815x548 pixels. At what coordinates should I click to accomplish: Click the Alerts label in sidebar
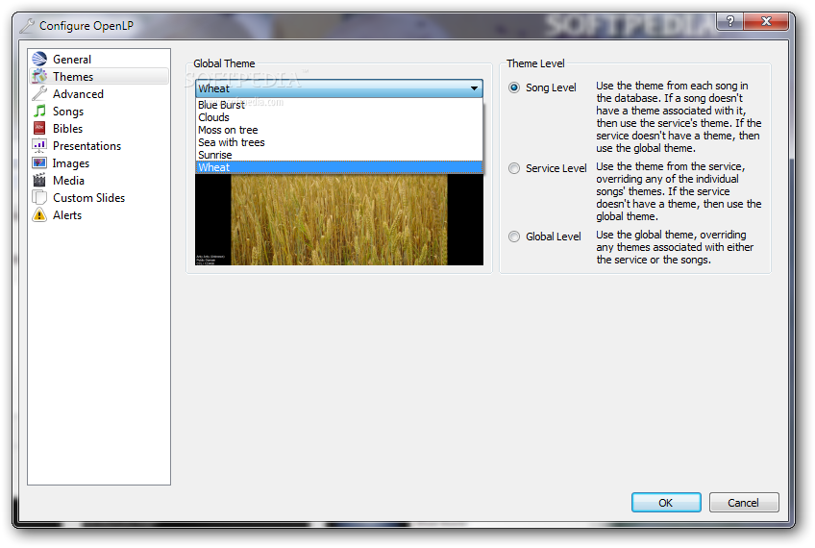click(x=67, y=215)
